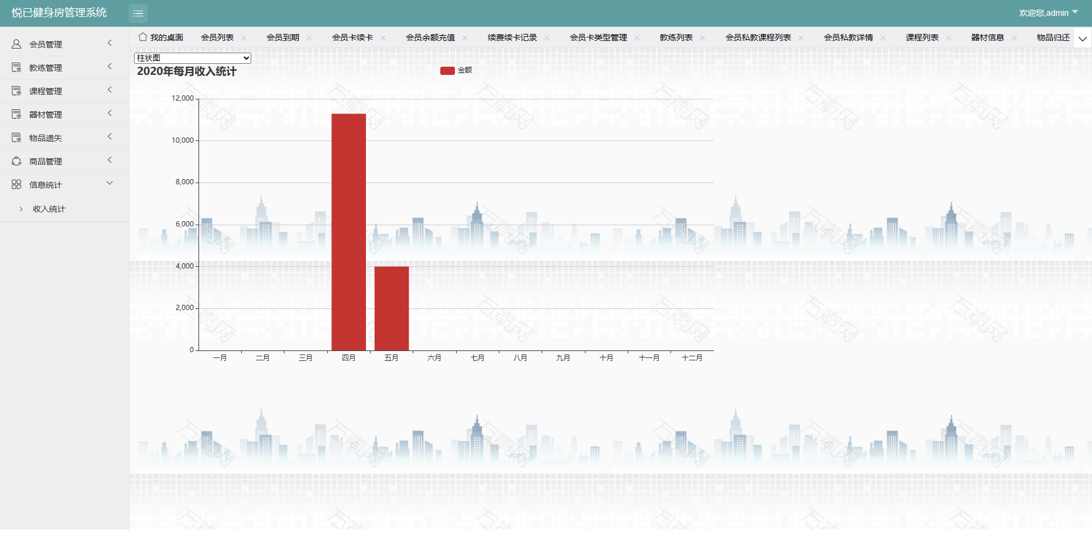Toggle the 金额 legend series
The image size is (1092, 554).
click(x=456, y=70)
